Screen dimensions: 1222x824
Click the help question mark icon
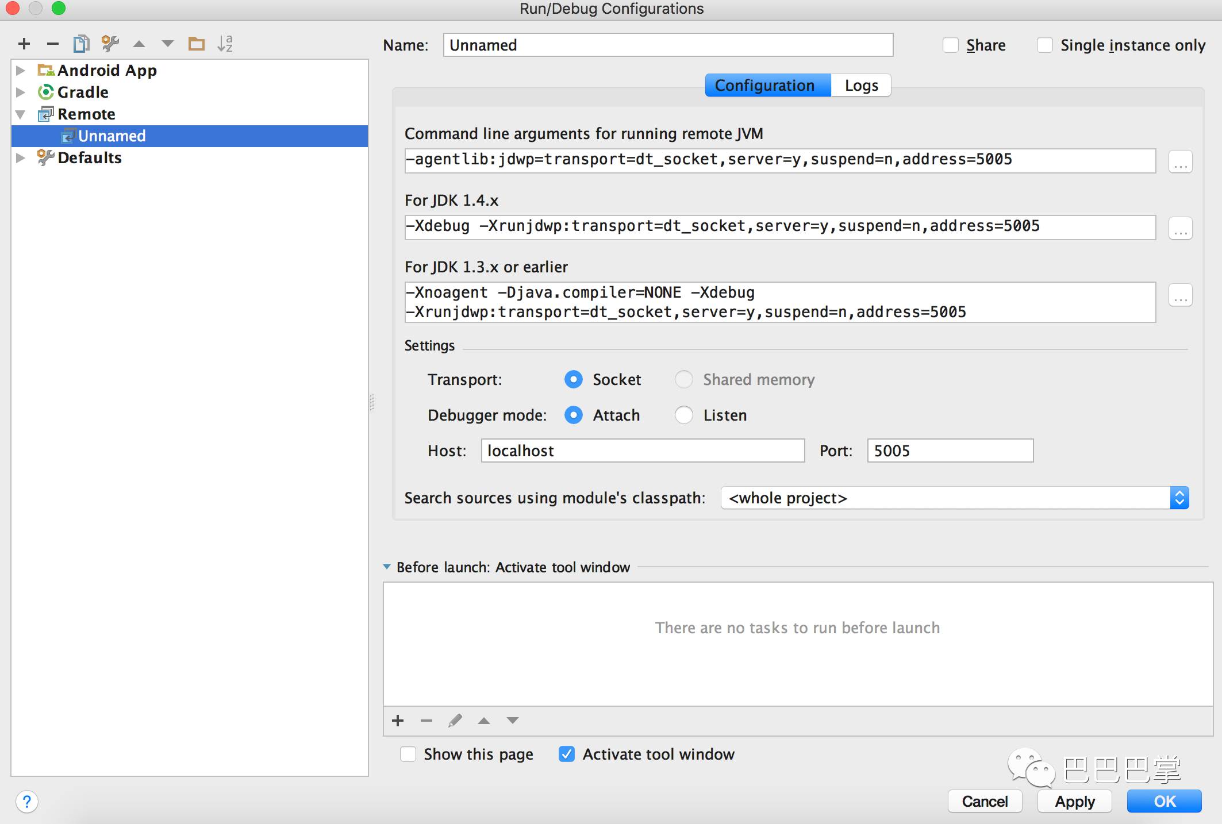(x=27, y=801)
